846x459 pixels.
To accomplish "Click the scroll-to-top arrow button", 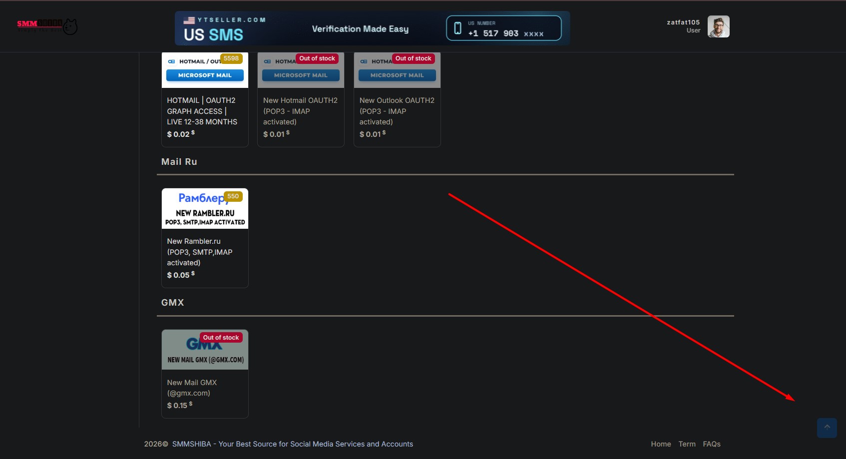I will tap(827, 428).
